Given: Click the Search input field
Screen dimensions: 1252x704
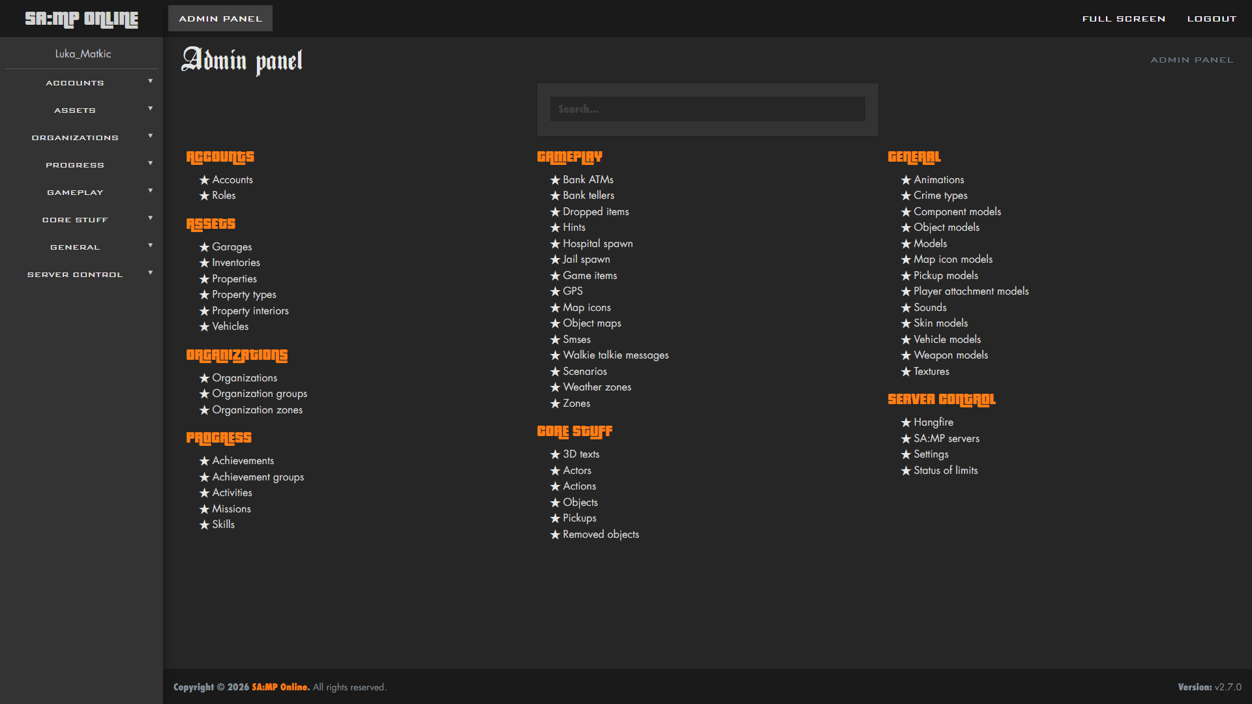Looking at the screenshot, I should click(708, 110).
